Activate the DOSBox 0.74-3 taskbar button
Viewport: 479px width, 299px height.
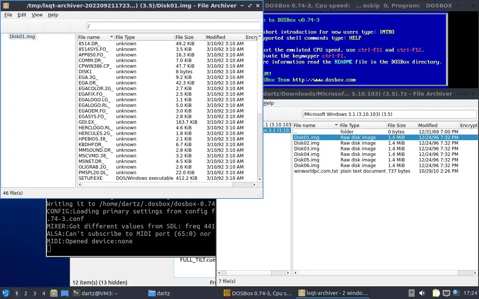click(x=257, y=293)
